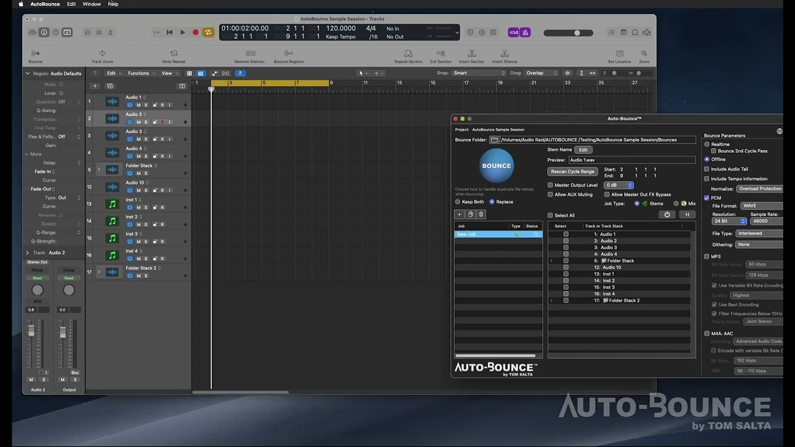This screenshot has height=447, width=795.
Task: Add a new job with plus button
Action: 460,214
